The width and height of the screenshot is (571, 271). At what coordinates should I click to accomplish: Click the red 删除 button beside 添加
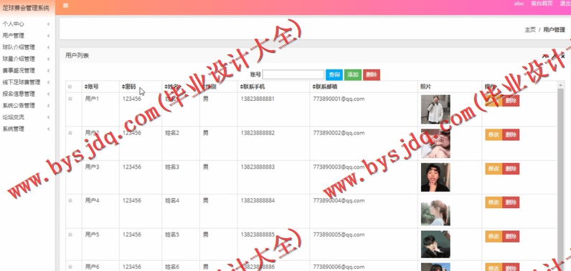click(372, 75)
